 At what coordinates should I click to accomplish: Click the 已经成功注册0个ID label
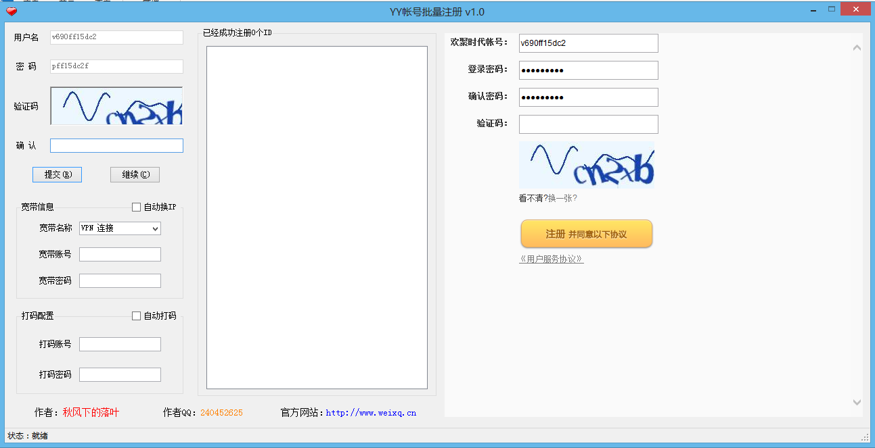(x=238, y=32)
